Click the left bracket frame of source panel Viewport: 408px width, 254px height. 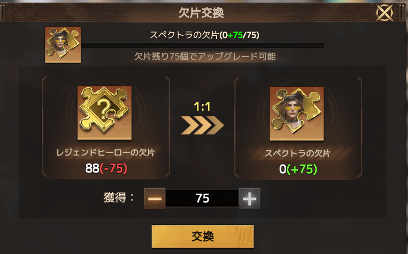44,126
